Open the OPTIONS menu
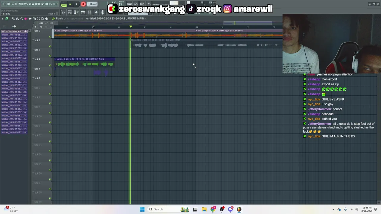381x214 pixels. point(40,4)
